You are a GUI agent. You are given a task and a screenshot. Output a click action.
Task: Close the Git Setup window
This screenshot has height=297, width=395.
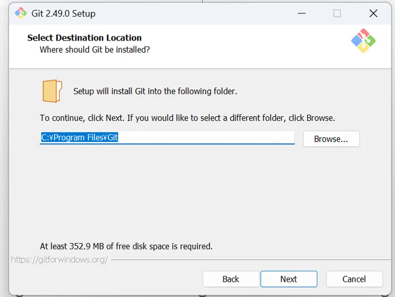373,13
